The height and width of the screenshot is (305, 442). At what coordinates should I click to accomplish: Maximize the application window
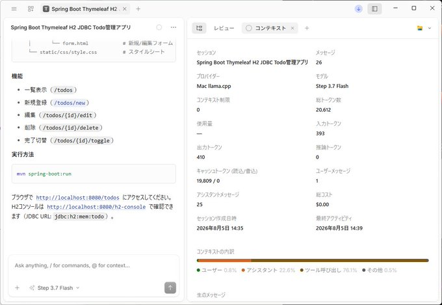(414, 8)
